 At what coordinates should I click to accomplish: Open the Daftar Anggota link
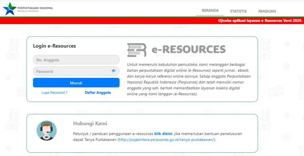tap(98, 93)
